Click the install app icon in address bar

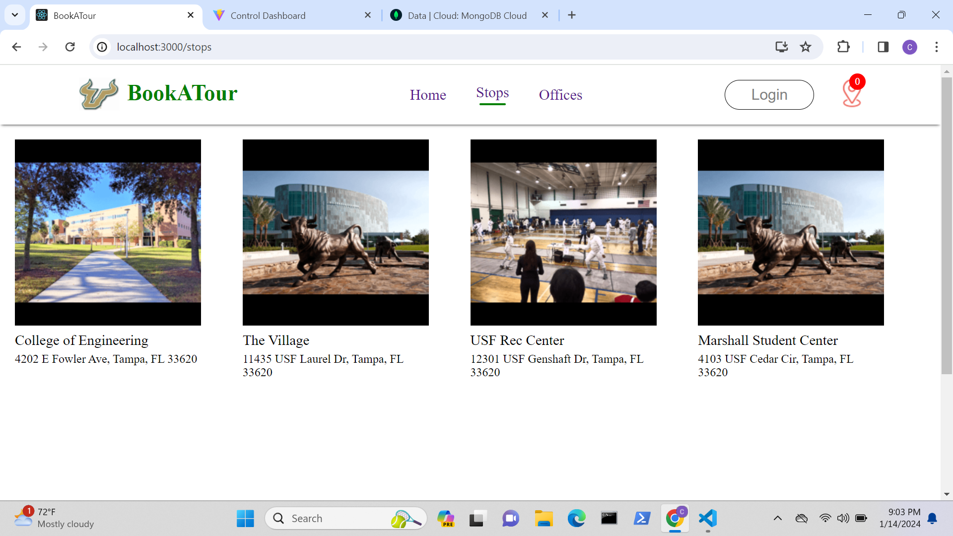point(782,47)
